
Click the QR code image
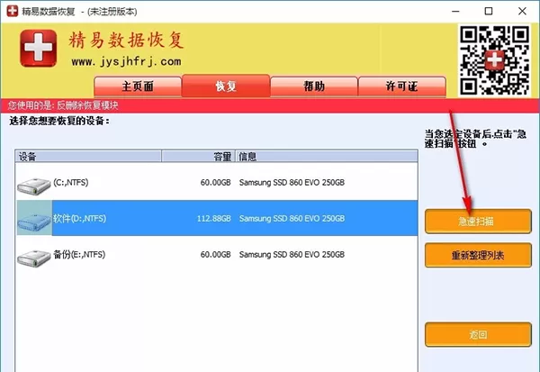pyautogui.click(x=495, y=60)
